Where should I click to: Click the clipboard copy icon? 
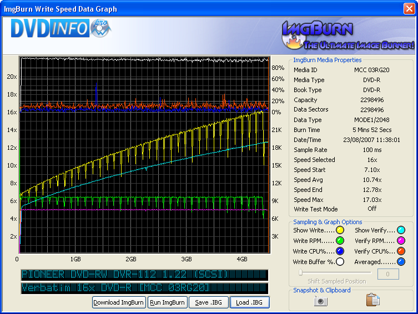pyautogui.click(x=373, y=300)
